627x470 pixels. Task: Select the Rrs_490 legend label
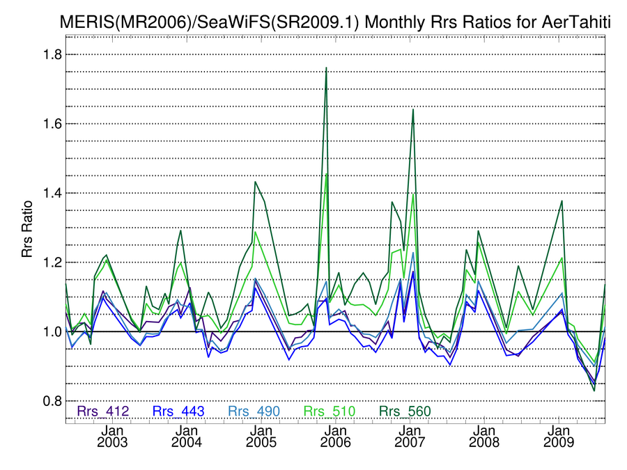tap(254, 411)
